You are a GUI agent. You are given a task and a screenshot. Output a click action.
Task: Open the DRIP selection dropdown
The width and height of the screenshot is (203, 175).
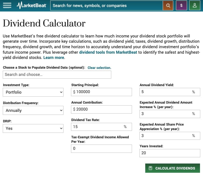click(x=33, y=128)
